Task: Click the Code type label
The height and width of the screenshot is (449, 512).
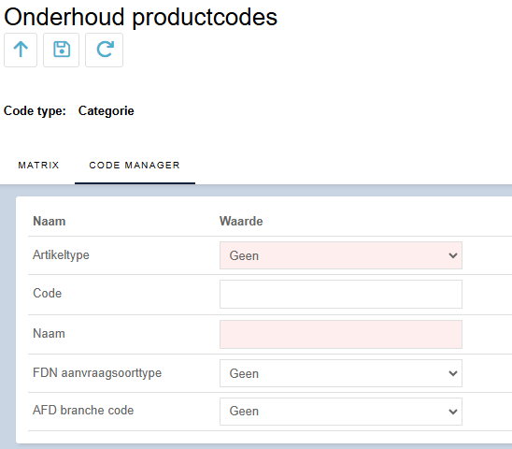Action: click(35, 111)
